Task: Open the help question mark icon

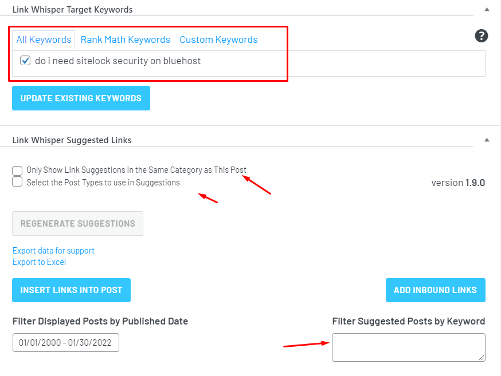Action: [x=481, y=35]
